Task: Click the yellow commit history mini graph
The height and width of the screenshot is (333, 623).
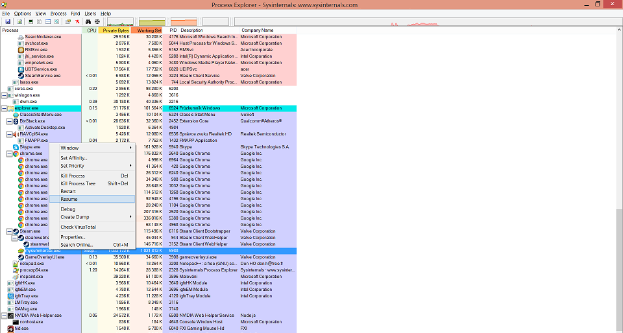Action: tap(152, 22)
